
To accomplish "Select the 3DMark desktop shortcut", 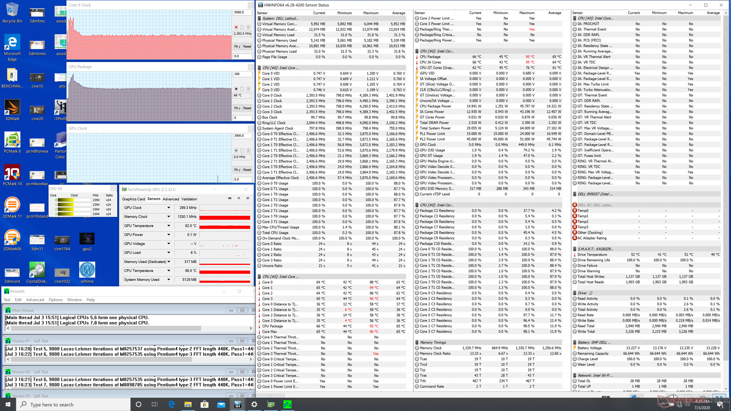I will point(12,110).
